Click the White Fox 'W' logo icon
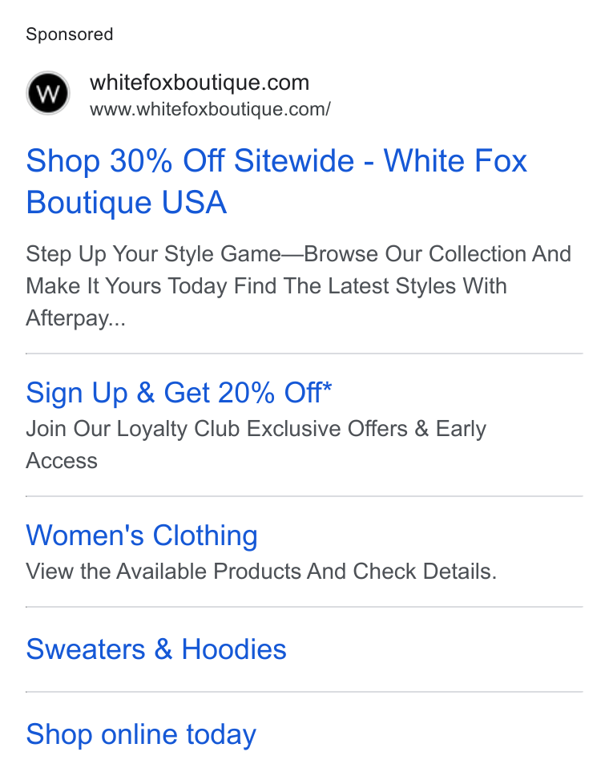Image resolution: width=609 pixels, height=776 pixels. click(48, 93)
